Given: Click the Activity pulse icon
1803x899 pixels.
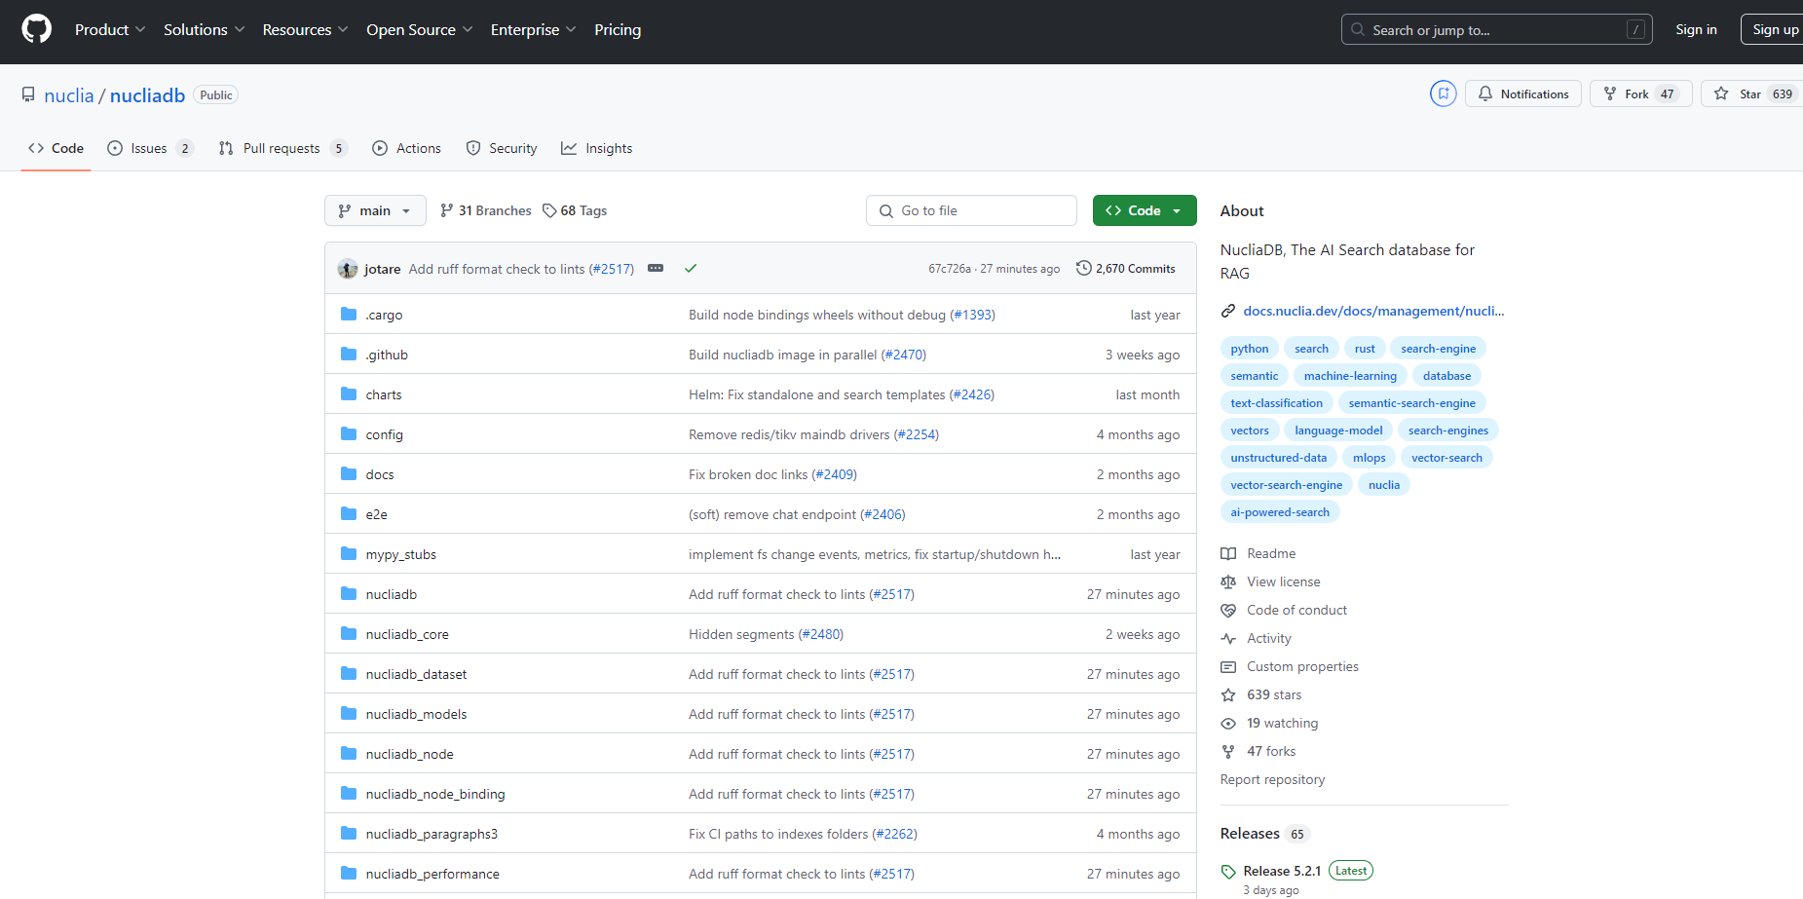Looking at the screenshot, I should [x=1228, y=638].
